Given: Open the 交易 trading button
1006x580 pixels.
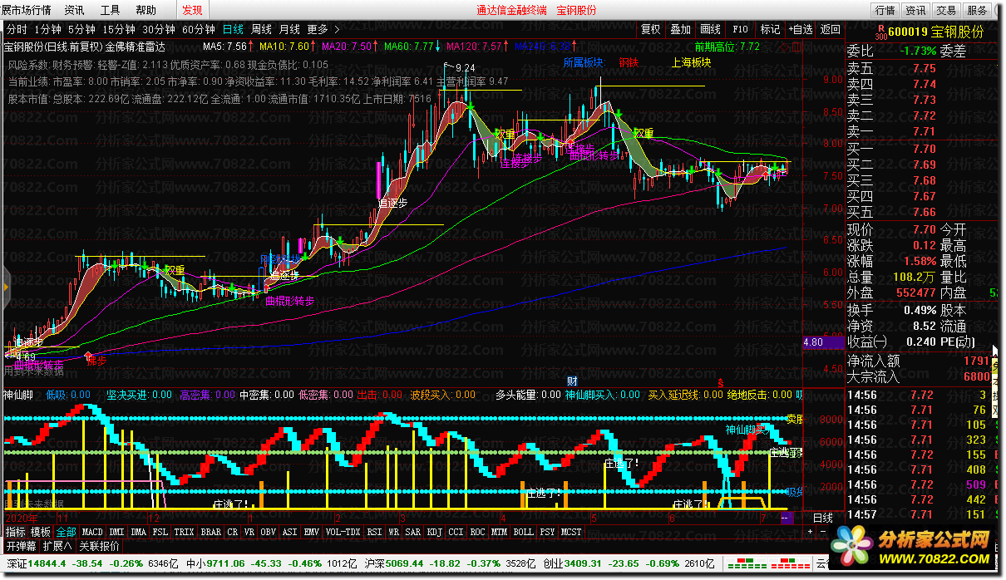Looking at the screenshot, I should click(x=945, y=11).
